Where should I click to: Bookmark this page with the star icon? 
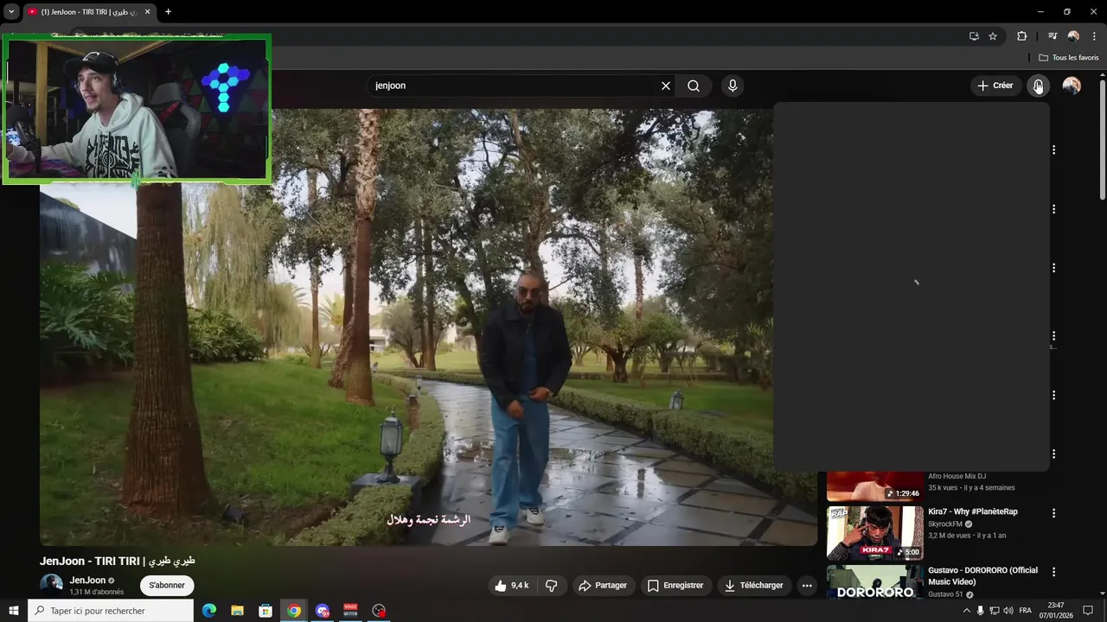(x=993, y=36)
